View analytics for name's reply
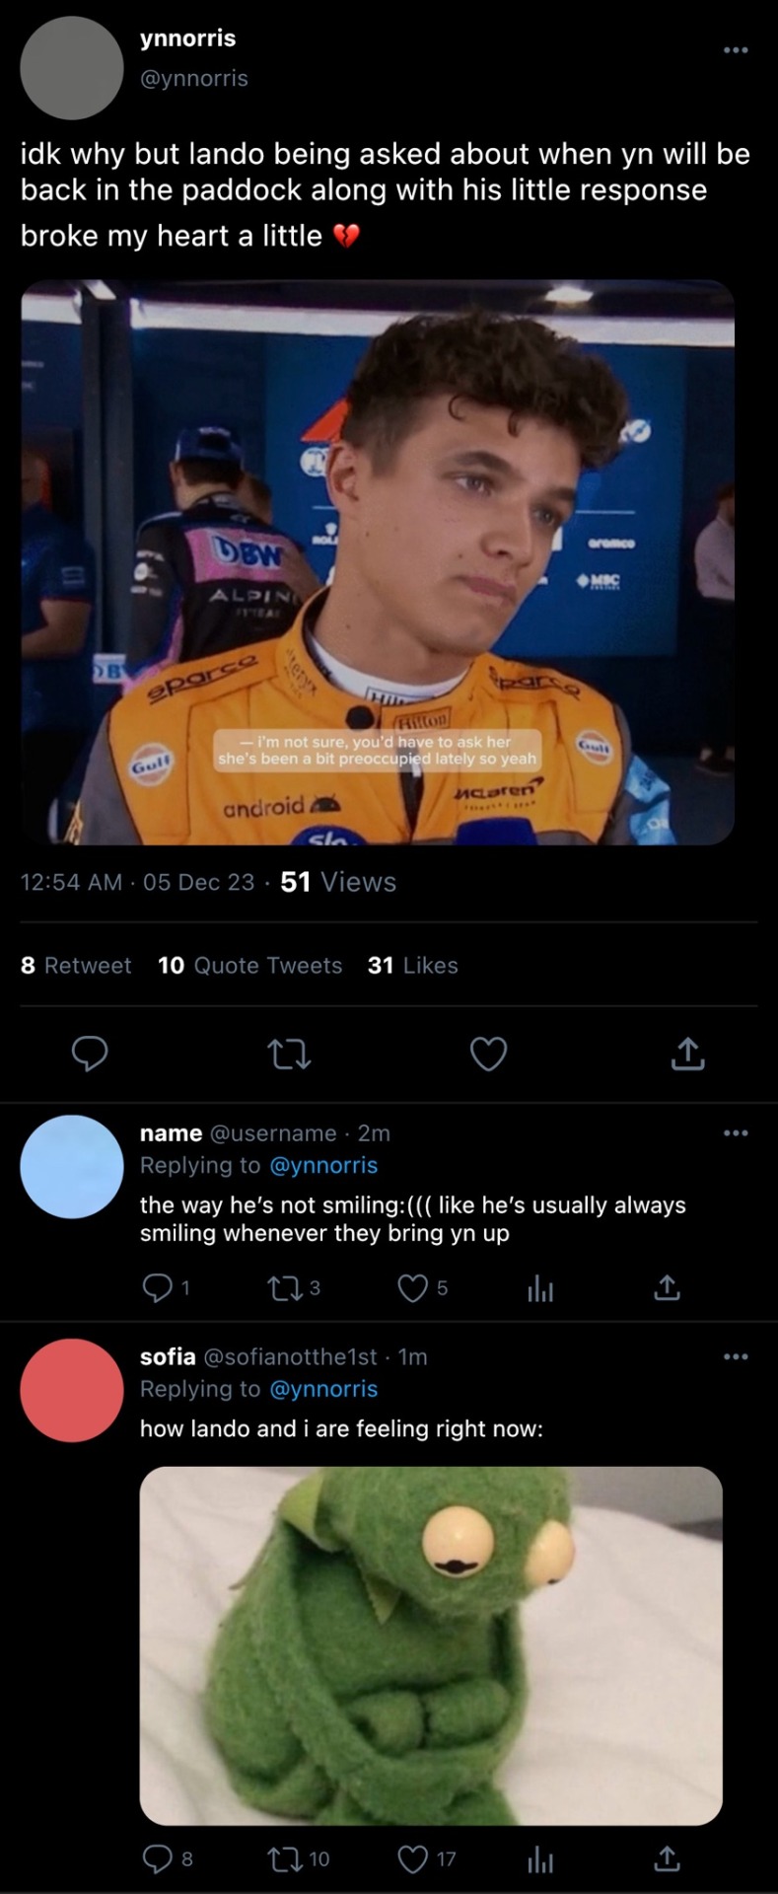778x1894 pixels. [540, 1287]
